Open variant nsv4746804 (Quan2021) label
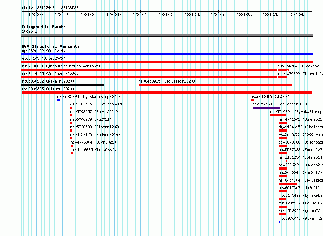 pyautogui.click(x=93, y=142)
